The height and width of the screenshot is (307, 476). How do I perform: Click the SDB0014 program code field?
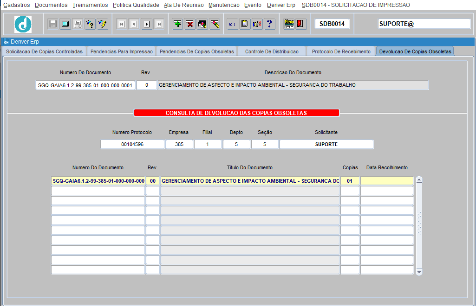(332, 24)
